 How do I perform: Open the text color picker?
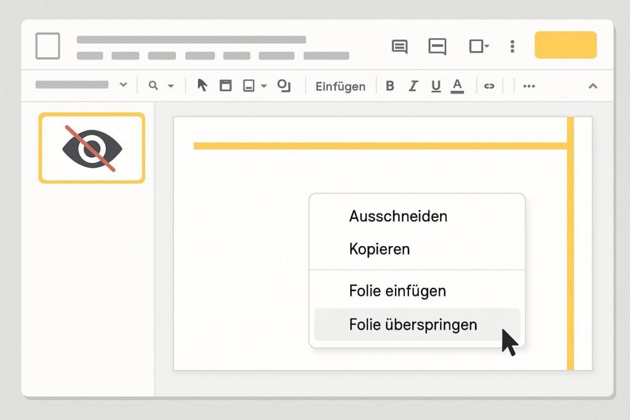pos(457,86)
